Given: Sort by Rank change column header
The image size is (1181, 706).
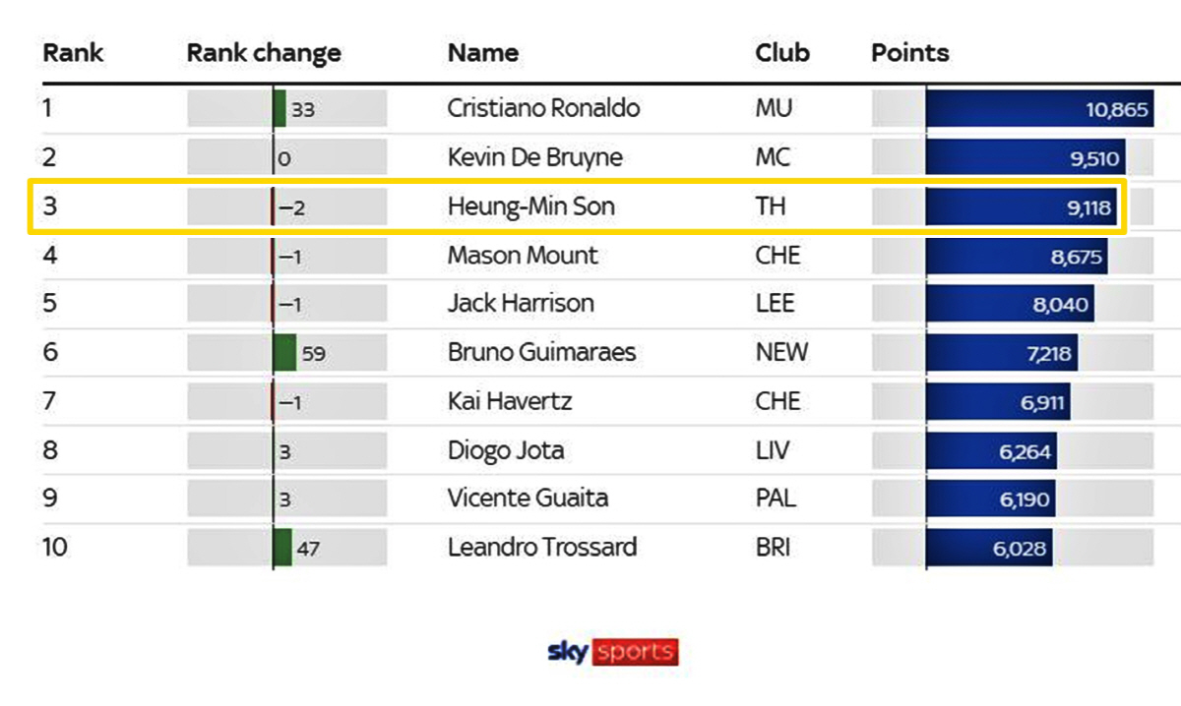Looking at the screenshot, I should (x=264, y=52).
